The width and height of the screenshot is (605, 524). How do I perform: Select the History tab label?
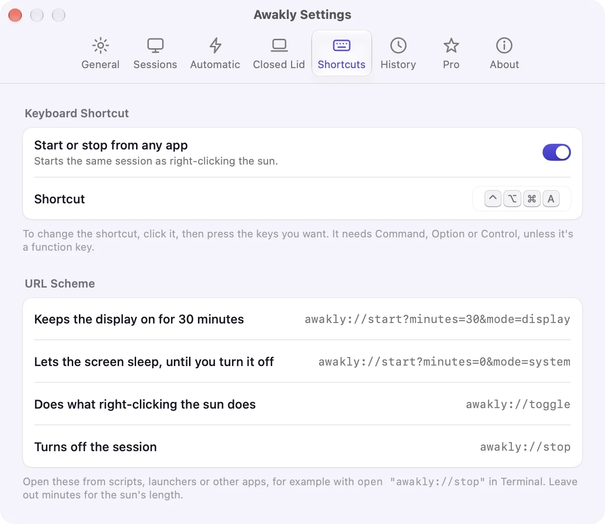click(398, 64)
